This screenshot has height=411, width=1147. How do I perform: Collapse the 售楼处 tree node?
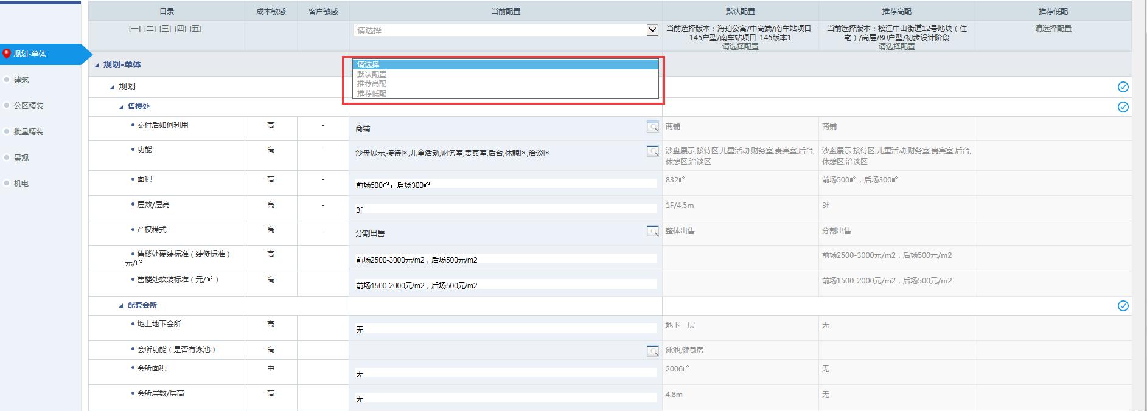121,107
